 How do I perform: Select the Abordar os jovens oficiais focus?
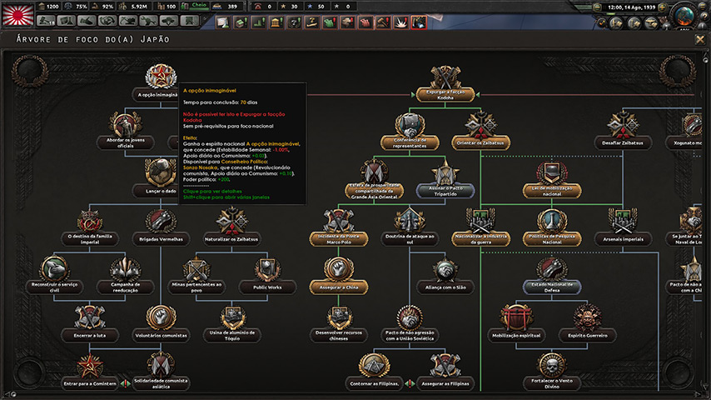(x=126, y=131)
